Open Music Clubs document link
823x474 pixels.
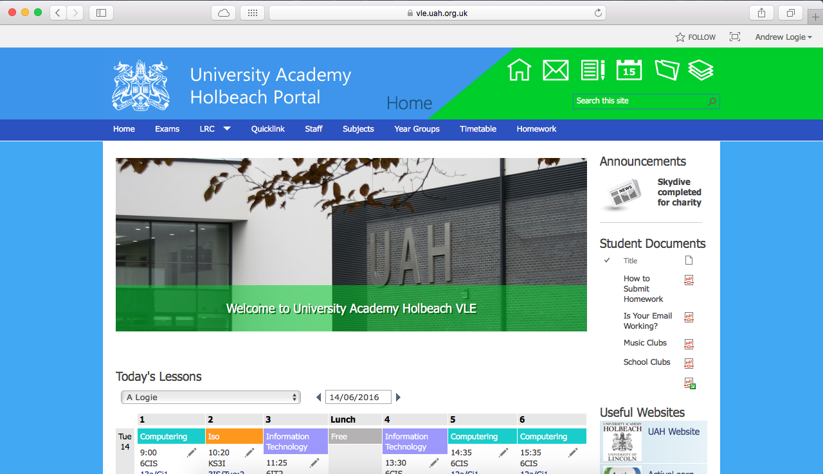[x=645, y=343]
